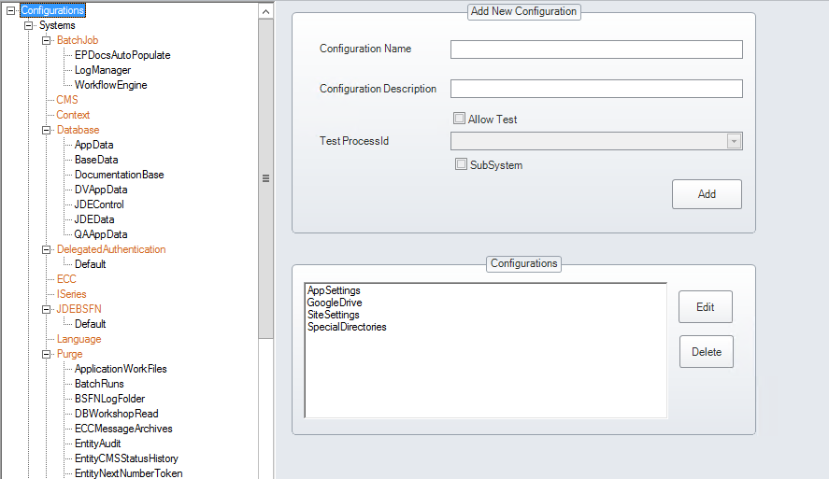Select DocumentationBase in the tree
Image resolution: width=829 pixels, height=479 pixels.
click(x=119, y=175)
